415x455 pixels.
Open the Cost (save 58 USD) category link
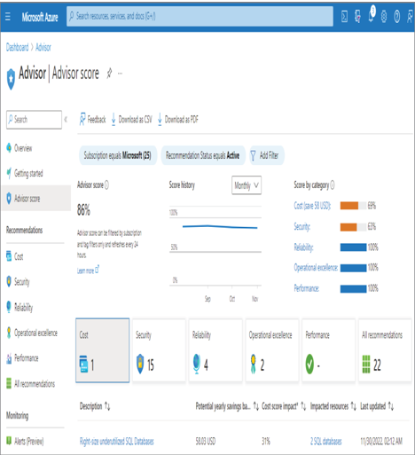click(312, 206)
